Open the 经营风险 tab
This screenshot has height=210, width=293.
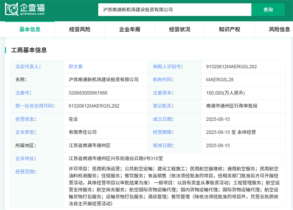coord(80,29)
